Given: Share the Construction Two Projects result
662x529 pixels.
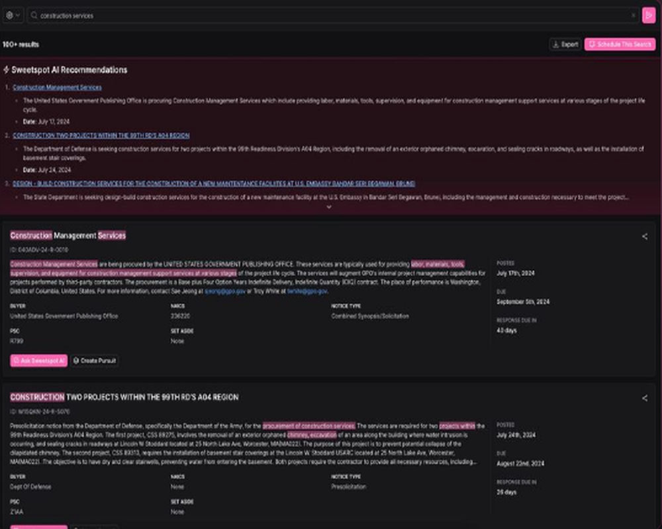Looking at the screenshot, I should pos(645,398).
